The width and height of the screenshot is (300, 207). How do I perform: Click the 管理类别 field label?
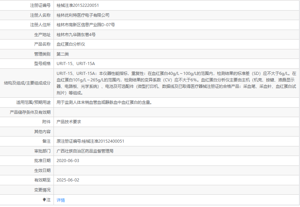click(x=42, y=54)
